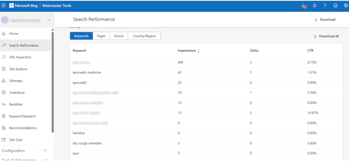
Task: Sort by the CTR column header
Action: 311,50
